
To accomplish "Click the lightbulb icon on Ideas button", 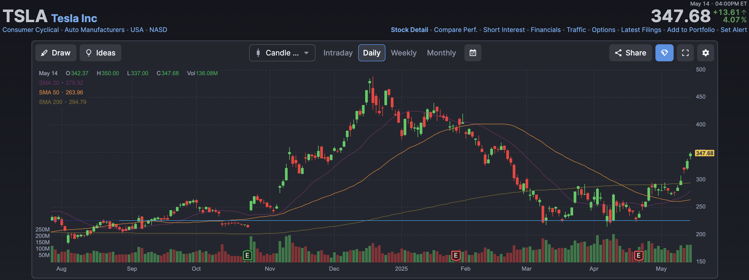I will [x=89, y=53].
